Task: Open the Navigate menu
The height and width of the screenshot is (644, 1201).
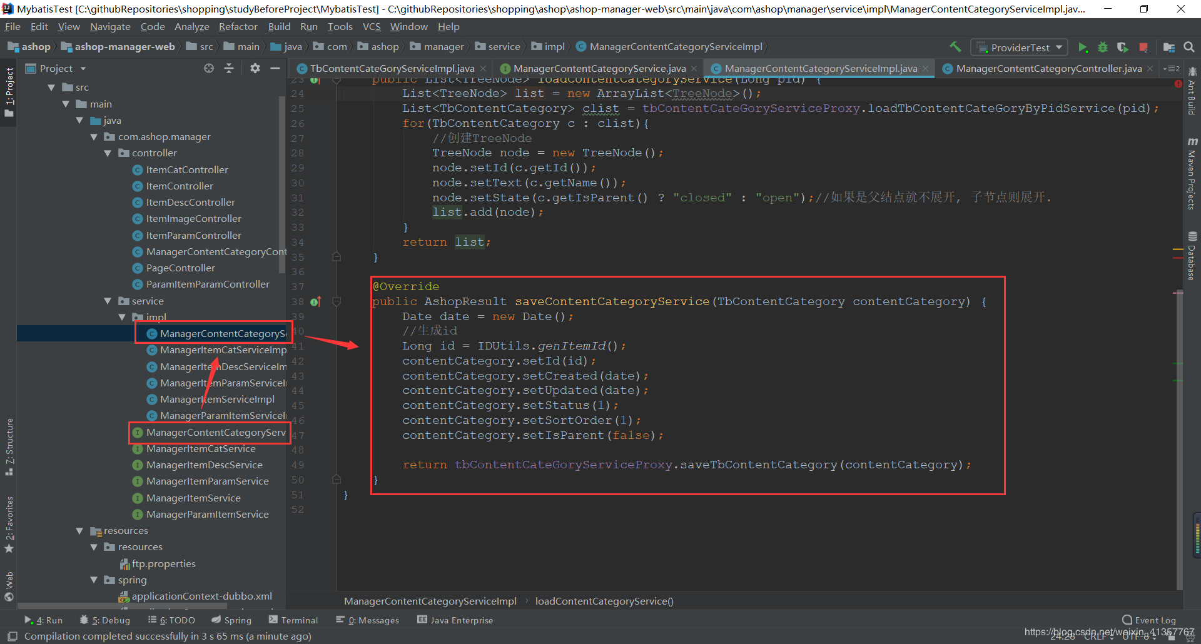Action: click(110, 27)
